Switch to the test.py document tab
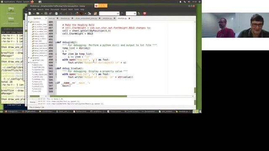 (51, 18)
